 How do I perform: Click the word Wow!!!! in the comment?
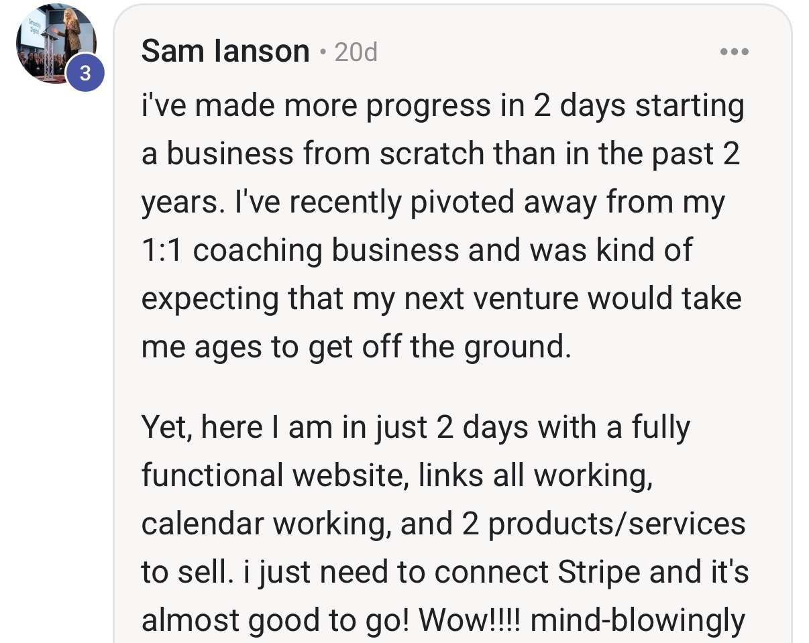[x=475, y=620]
